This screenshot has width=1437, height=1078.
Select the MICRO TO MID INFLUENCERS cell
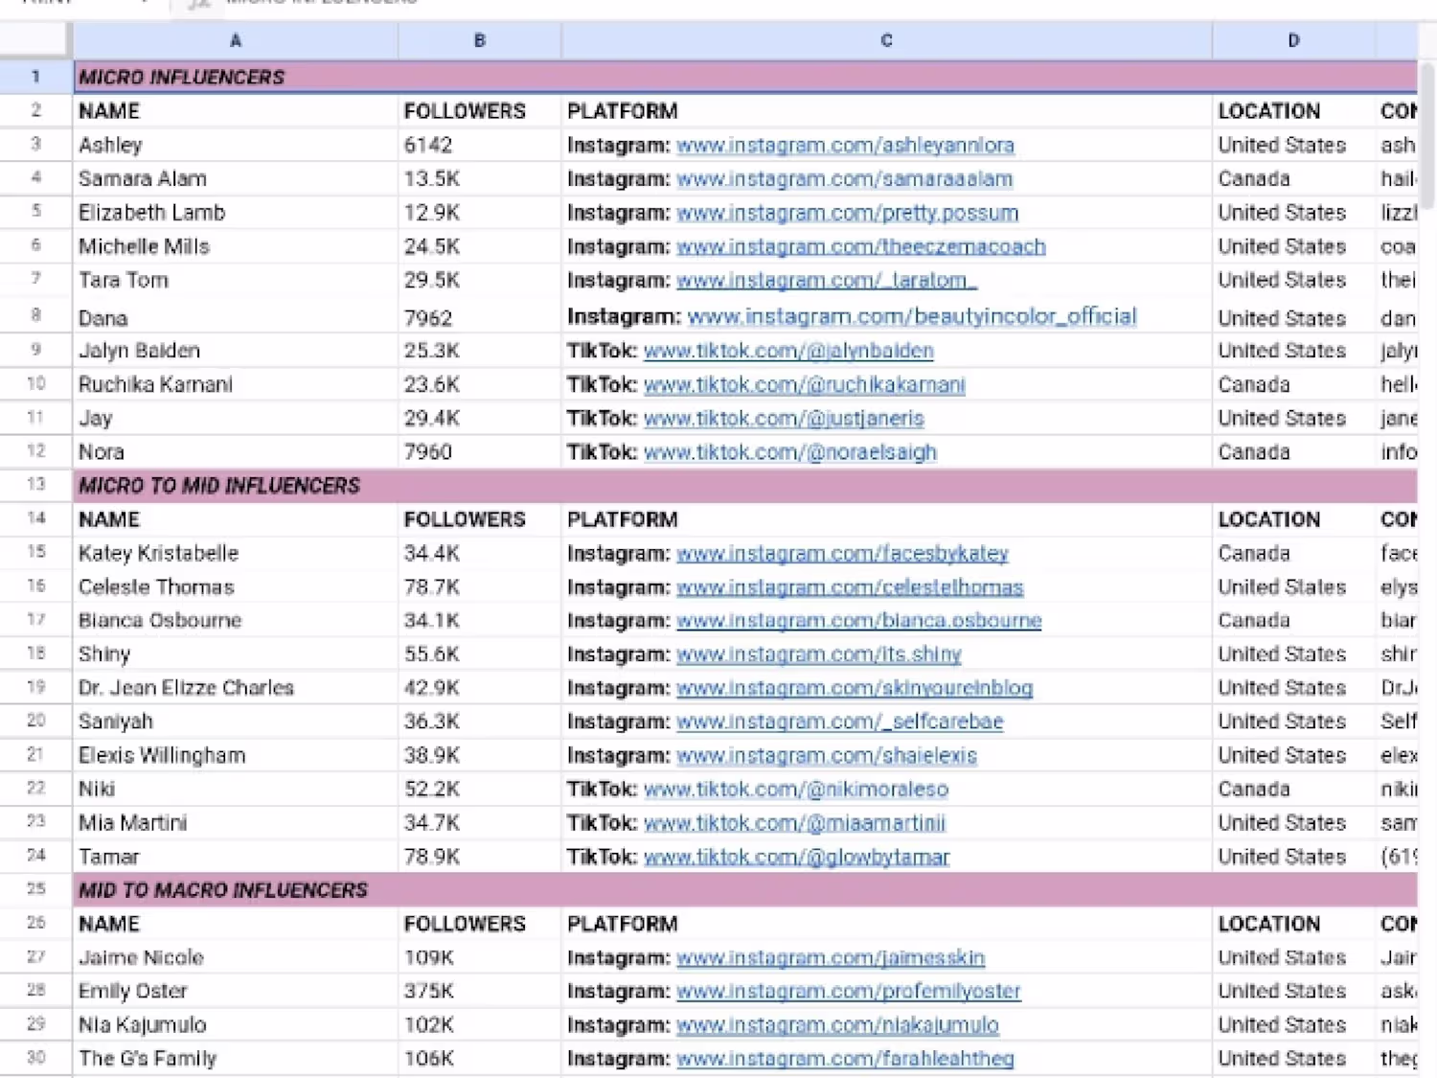pos(220,486)
